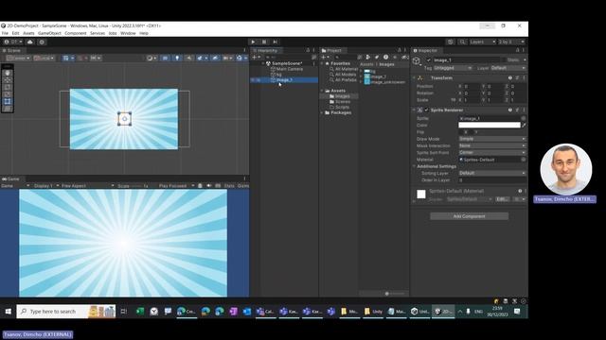Image resolution: width=606 pixels, height=340 pixels.
Task: Select bg object in Hierarchy
Action: click(278, 75)
